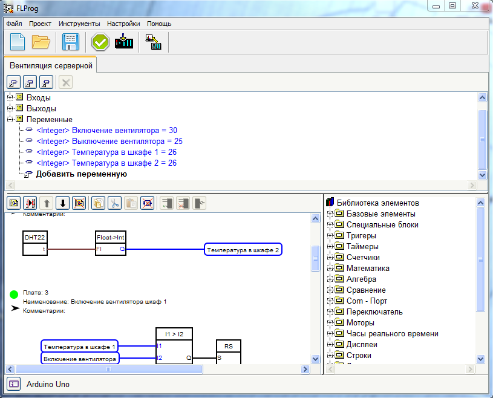The height and width of the screenshot is (398, 493).
Task: Select Часы реального времени library folder
Action: click(x=392, y=333)
